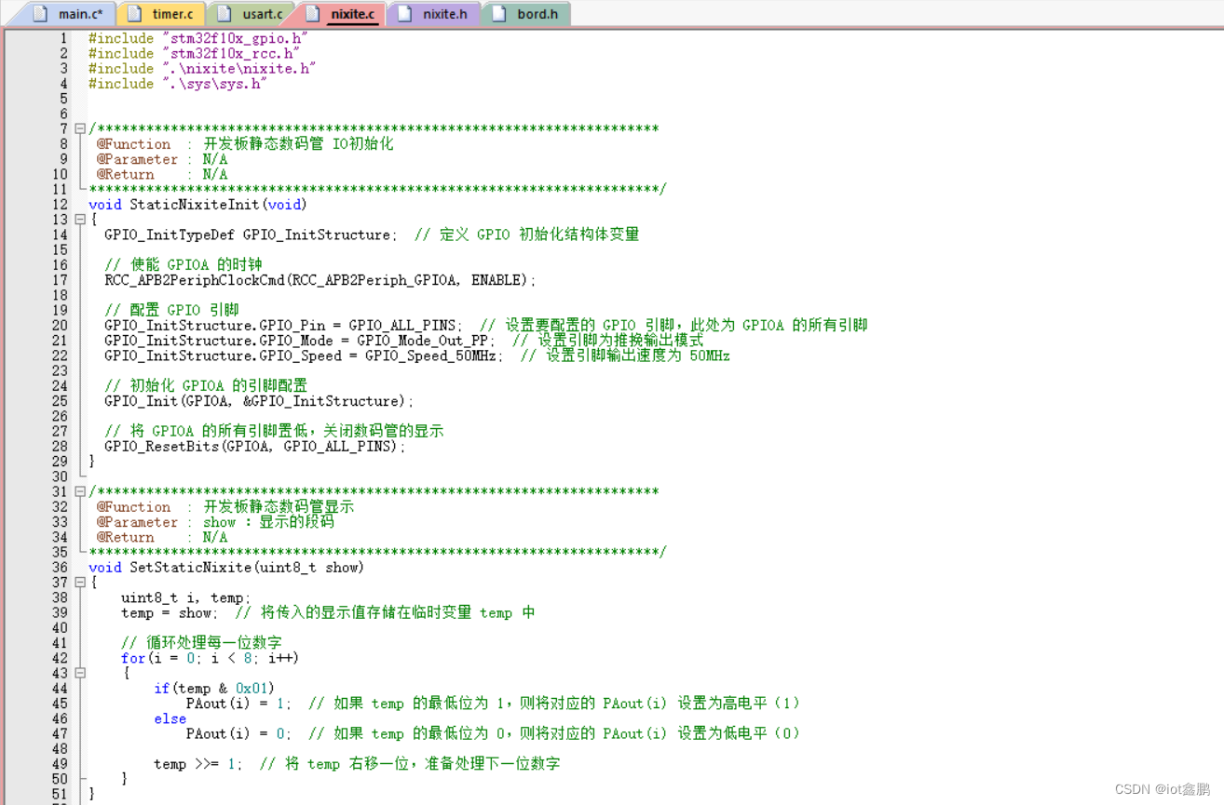1224x805 pixels.
Task: Click the '// 循环处理每一位数字' comment
Action: 201,643
